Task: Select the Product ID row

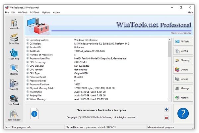Action: click(x=97, y=48)
